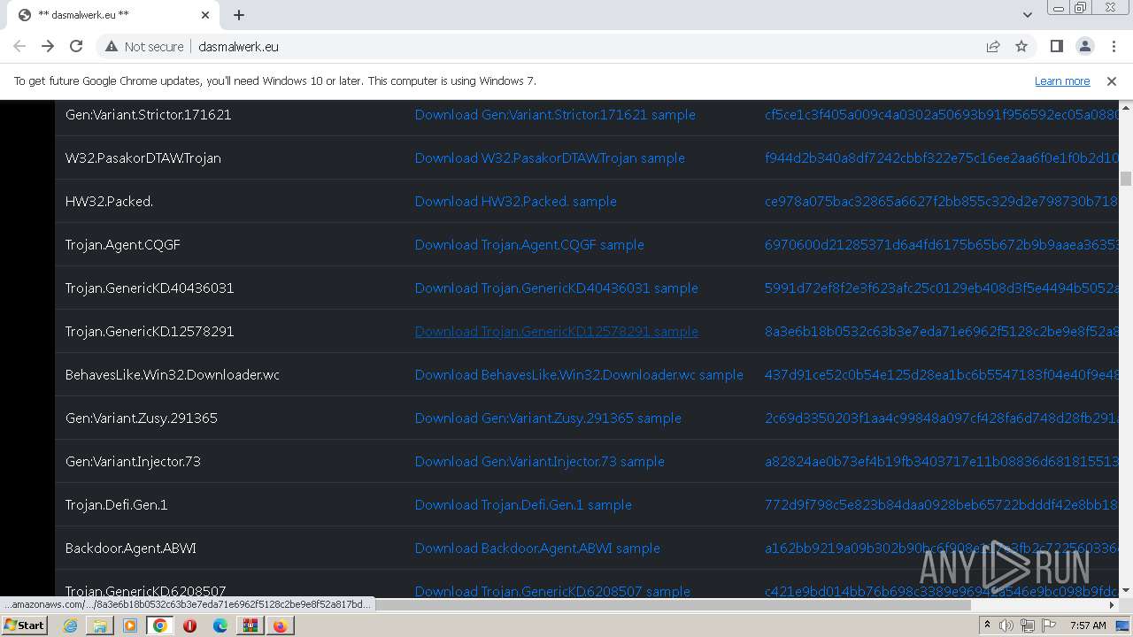Image resolution: width=1133 pixels, height=637 pixels.
Task: Open the Chrome three-dot menu
Action: [1114, 46]
